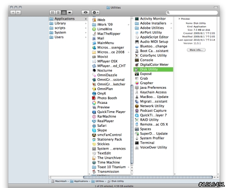Select RAID Utility in the list
The height and width of the screenshot is (188, 228).
[x=153, y=120]
